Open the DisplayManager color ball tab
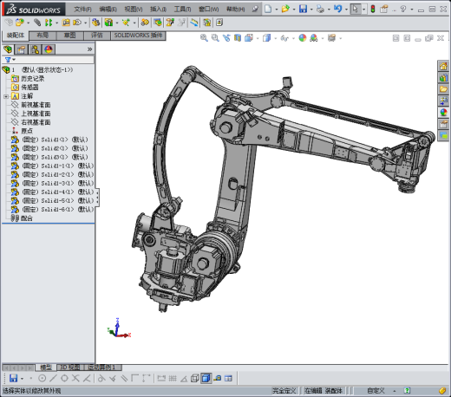451x397 pixels. 49,49
